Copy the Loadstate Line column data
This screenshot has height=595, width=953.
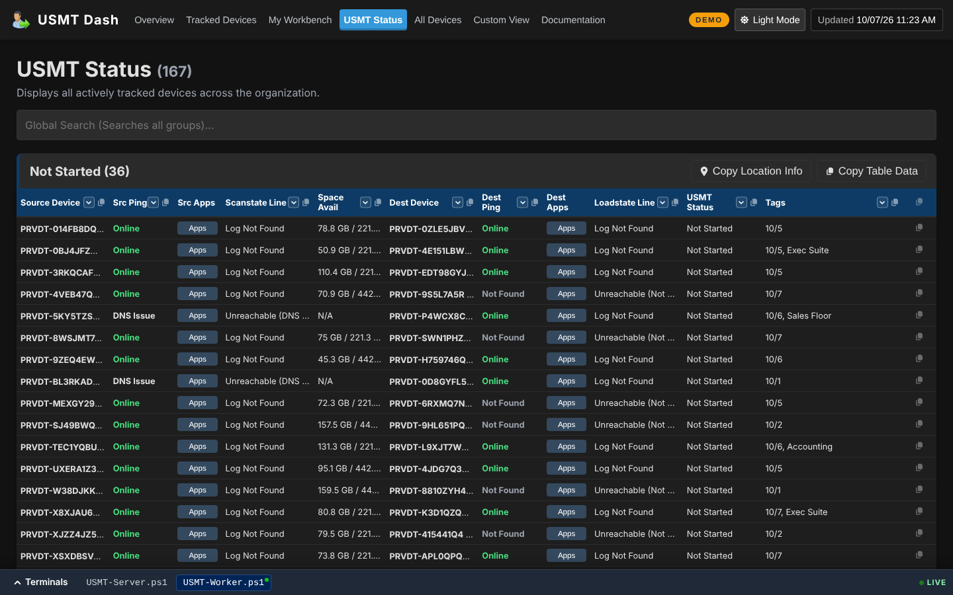click(x=675, y=202)
